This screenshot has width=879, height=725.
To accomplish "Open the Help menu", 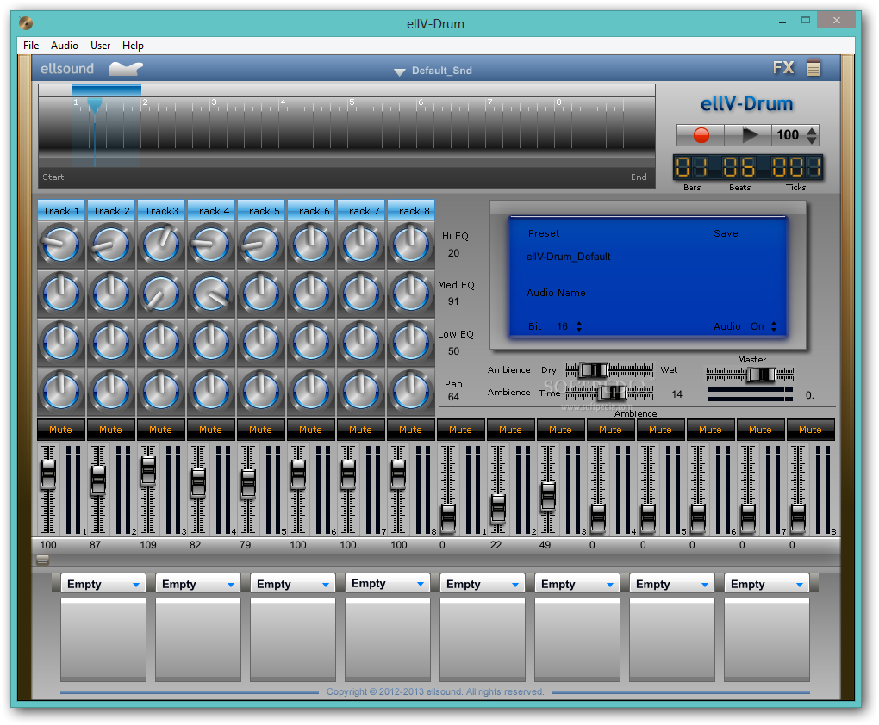I will (x=133, y=46).
